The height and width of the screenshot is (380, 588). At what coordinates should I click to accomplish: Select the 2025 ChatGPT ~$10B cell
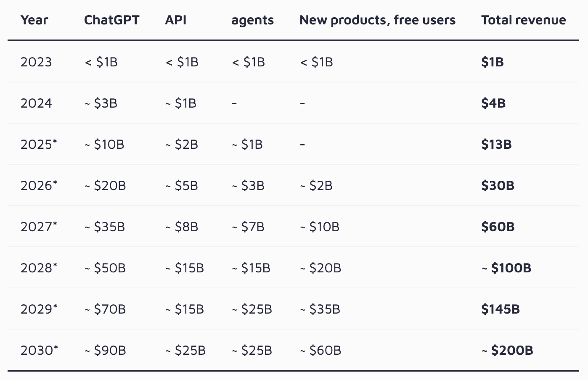(x=104, y=145)
